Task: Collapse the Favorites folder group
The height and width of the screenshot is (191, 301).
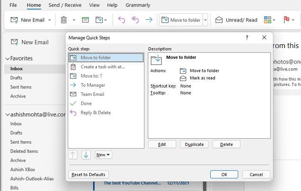Action: click(7, 58)
